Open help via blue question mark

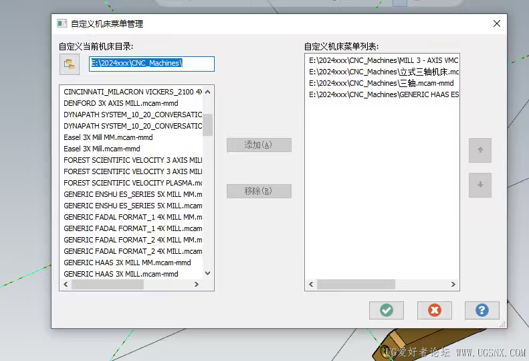click(x=482, y=310)
